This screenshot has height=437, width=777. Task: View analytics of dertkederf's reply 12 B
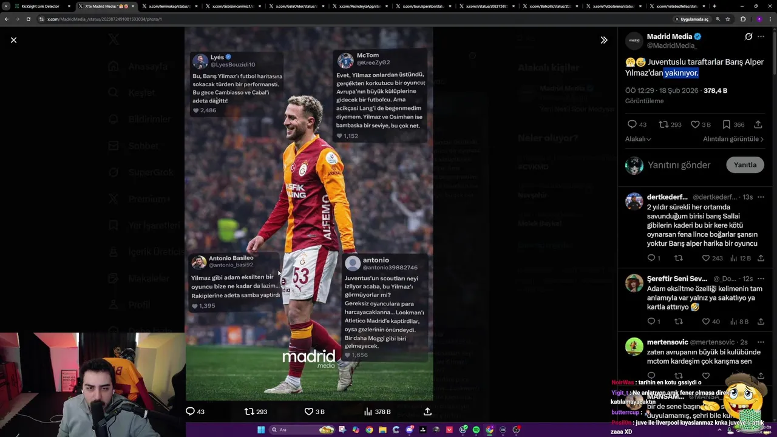(x=740, y=258)
